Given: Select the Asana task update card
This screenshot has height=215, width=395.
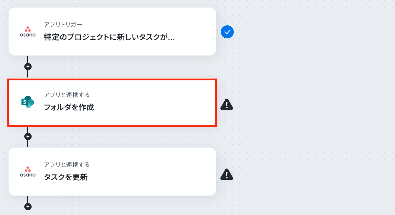Looking at the screenshot, I should [x=112, y=172].
